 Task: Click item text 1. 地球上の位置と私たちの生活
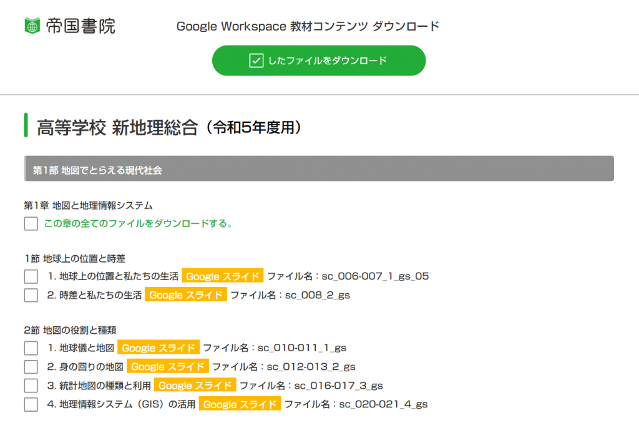(113, 276)
